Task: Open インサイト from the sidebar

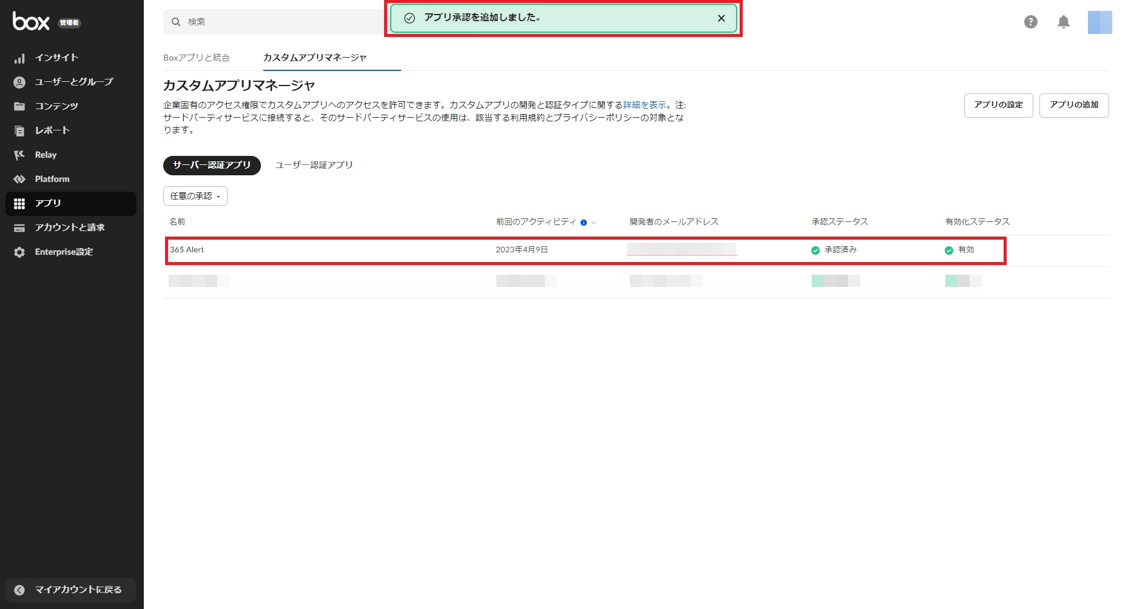Action: [56, 58]
